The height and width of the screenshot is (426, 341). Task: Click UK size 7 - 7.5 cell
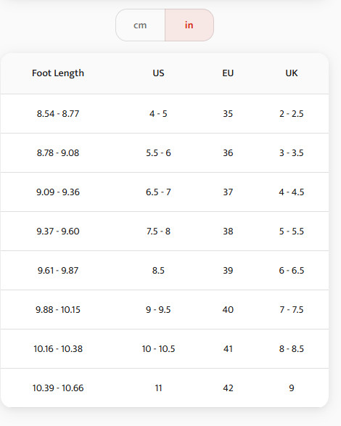pyautogui.click(x=292, y=309)
